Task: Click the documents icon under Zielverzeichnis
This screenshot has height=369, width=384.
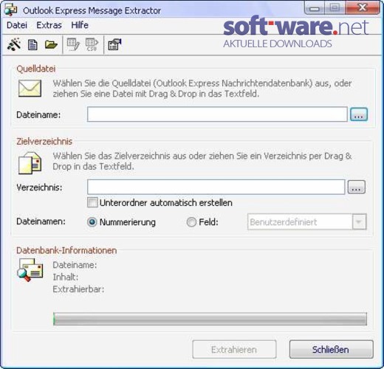Action: (x=30, y=163)
